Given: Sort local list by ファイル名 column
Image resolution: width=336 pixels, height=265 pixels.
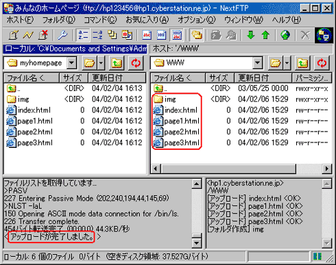Looking at the screenshot, I should (32, 78).
